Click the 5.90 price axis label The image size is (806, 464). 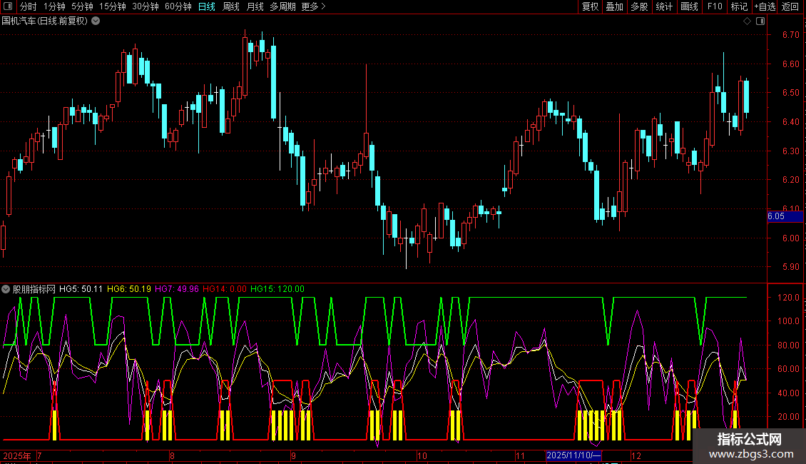pyautogui.click(x=790, y=267)
